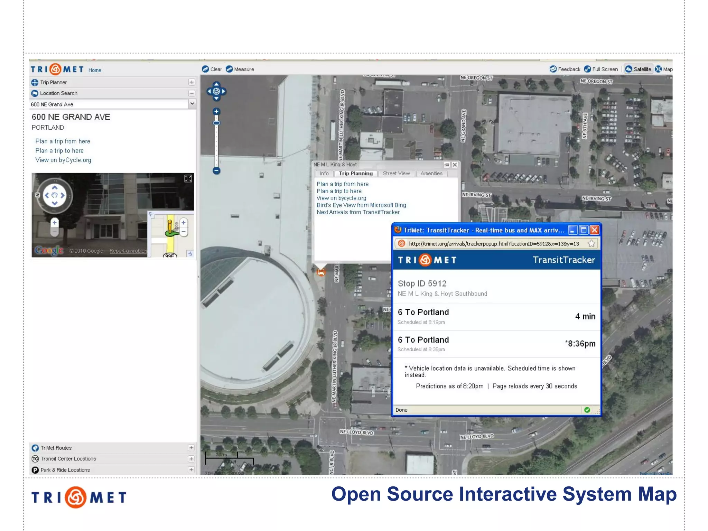Zoom in on street view mini map
This screenshot has height=531, width=708.
tap(184, 223)
